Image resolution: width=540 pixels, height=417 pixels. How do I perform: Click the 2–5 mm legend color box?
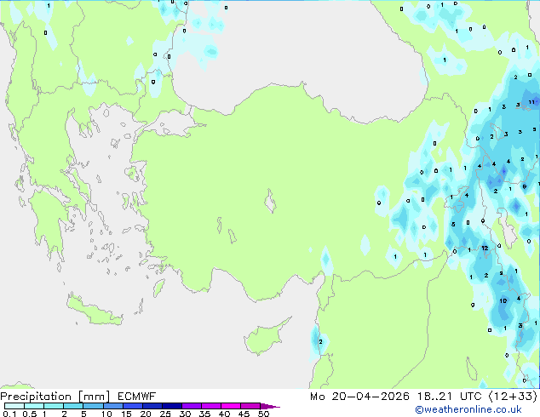point(73,406)
